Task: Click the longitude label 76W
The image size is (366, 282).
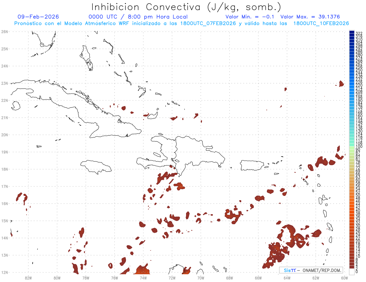Action: click(x=114, y=277)
